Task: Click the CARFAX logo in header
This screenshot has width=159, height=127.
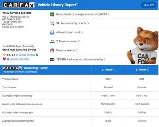Action: click(x=18, y=5)
